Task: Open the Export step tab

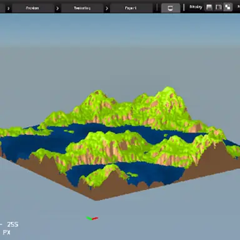Action: [131, 8]
